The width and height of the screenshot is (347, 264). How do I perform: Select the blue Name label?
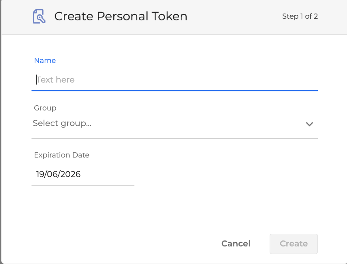(x=45, y=60)
